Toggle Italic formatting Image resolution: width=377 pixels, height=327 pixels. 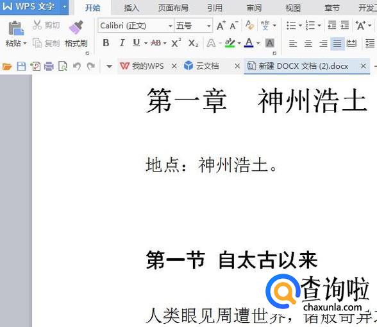click(x=122, y=43)
